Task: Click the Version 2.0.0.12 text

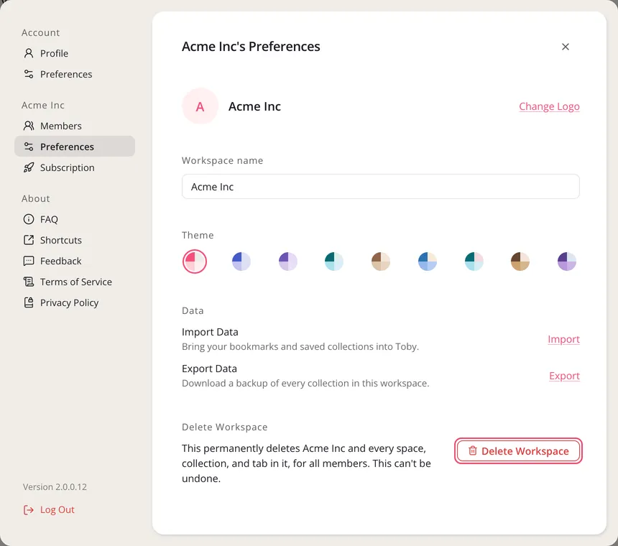Action: [x=55, y=487]
